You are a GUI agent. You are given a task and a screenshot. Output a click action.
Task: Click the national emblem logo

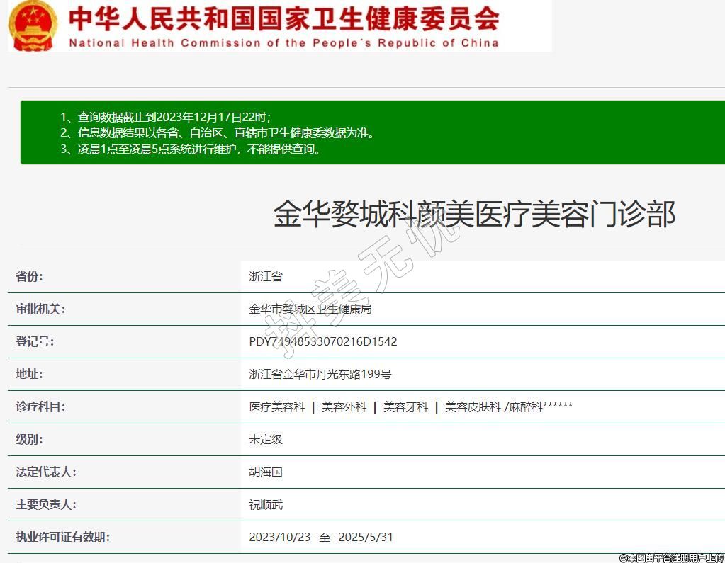coord(33,25)
